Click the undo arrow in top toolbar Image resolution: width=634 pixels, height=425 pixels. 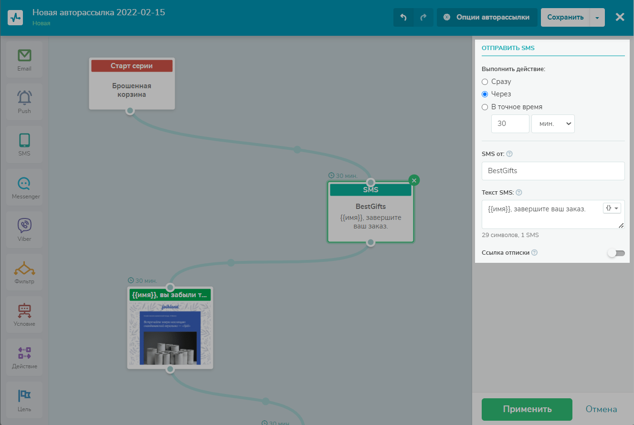click(x=403, y=18)
